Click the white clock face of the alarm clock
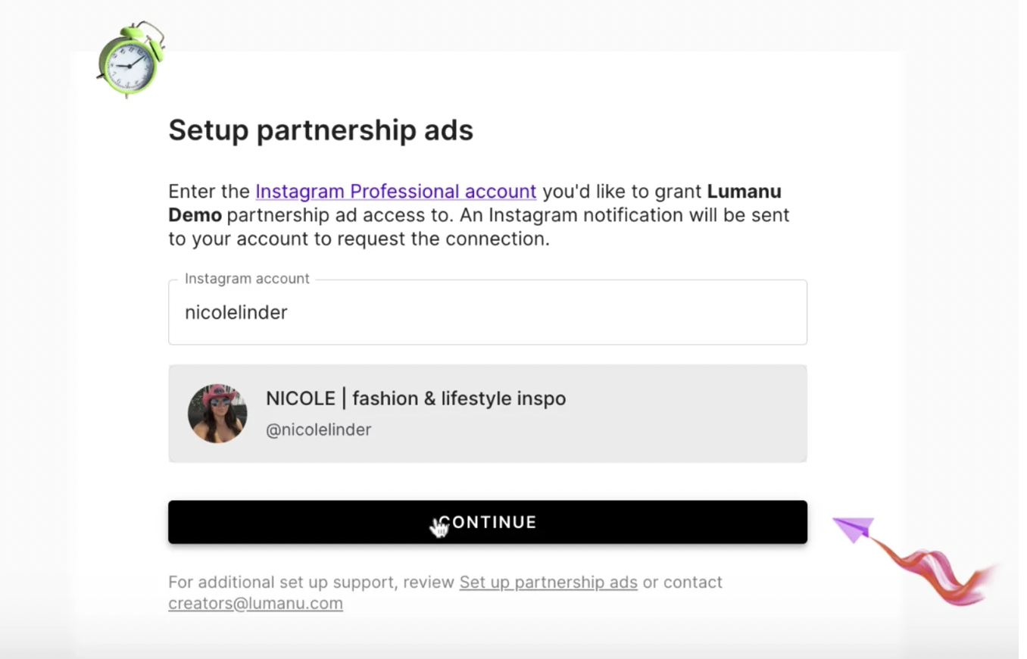1027x659 pixels. 127,66
